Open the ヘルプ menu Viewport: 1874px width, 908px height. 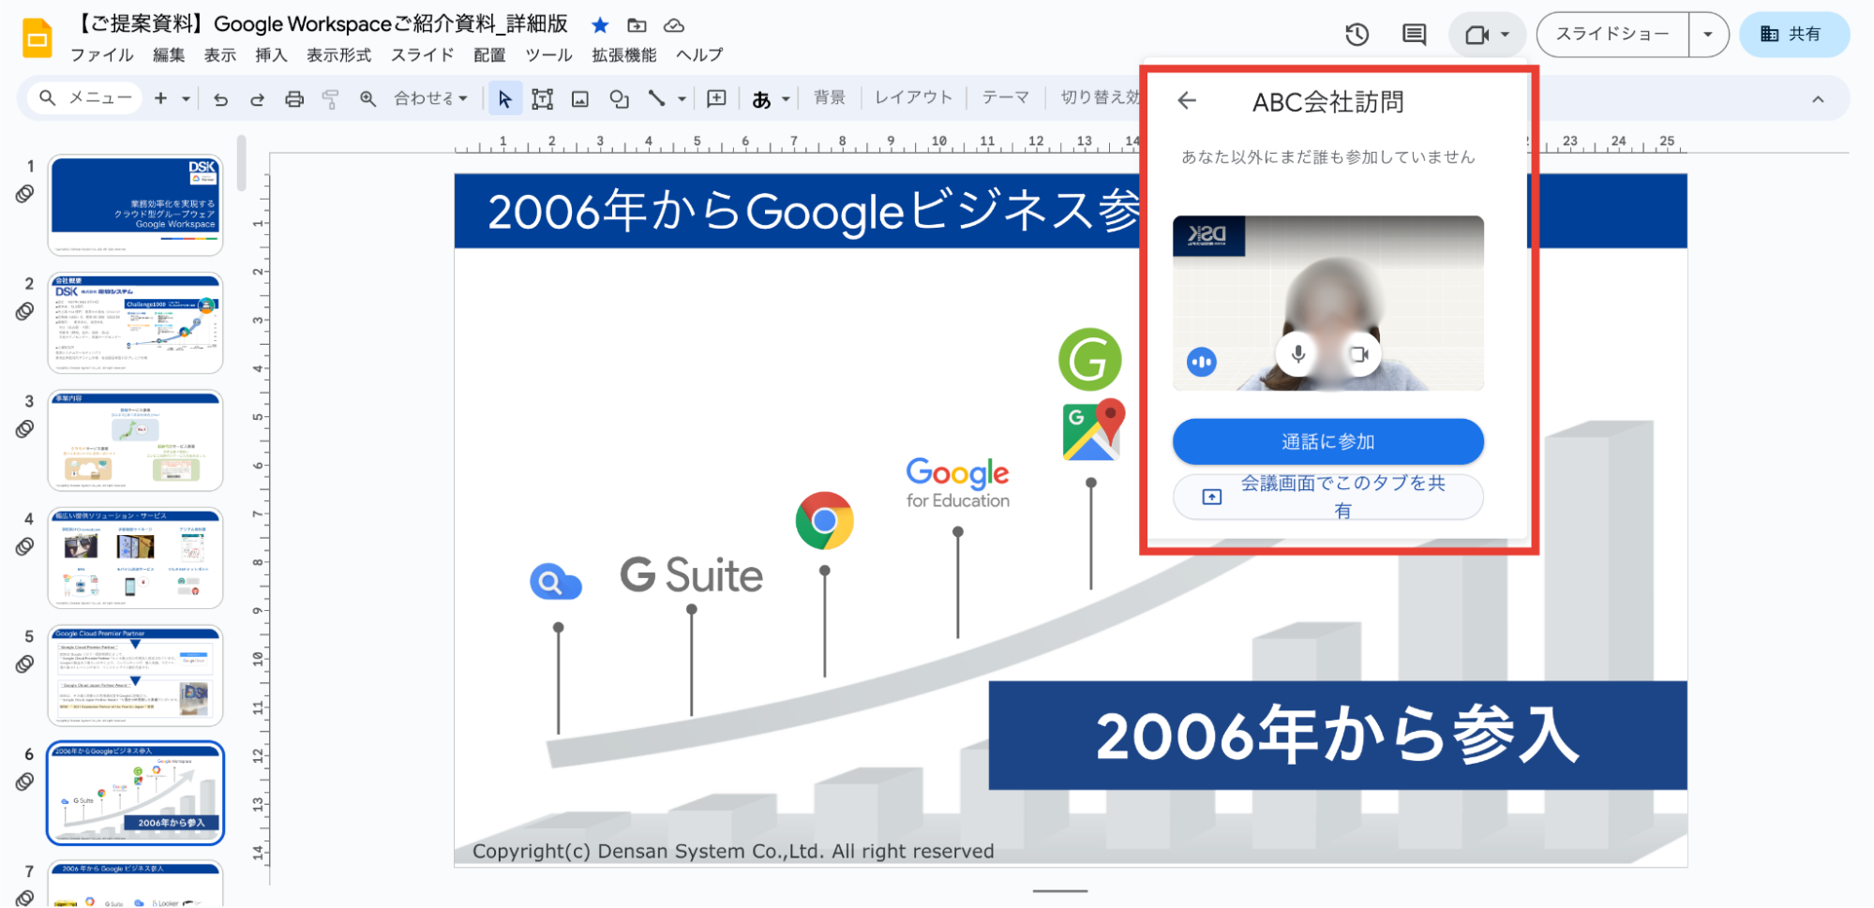(x=699, y=55)
